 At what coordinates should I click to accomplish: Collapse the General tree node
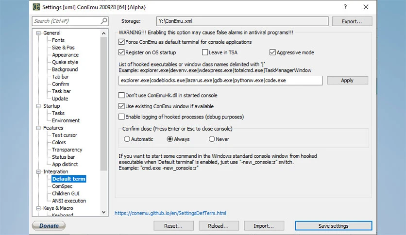38,33
